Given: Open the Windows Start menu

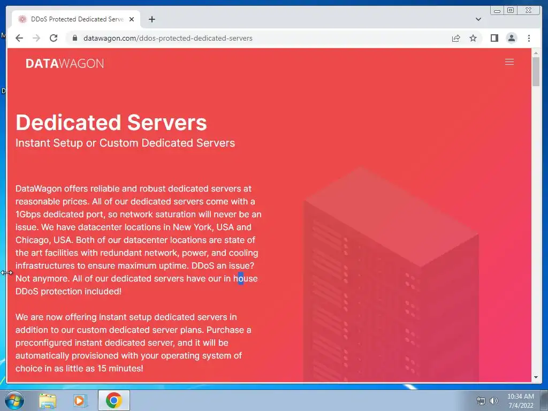Looking at the screenshot, I should 14,400.
